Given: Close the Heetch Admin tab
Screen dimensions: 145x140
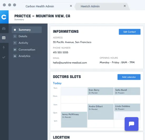Looking at the screenshot, I should coord(125,6).
